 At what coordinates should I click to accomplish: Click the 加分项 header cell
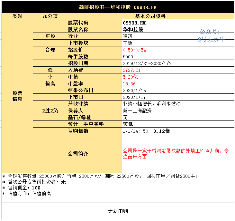tap(50, 16)
